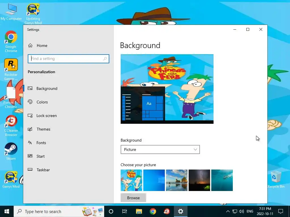Click the volume speaker icon in tray

pos(242,211)
